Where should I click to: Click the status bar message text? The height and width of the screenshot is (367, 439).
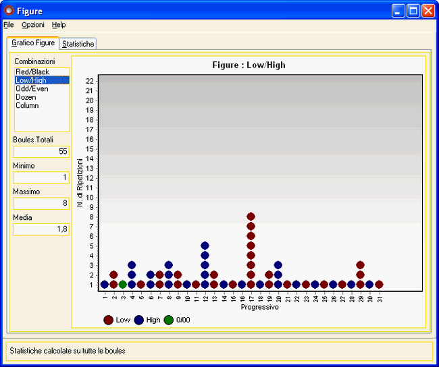pos(68,351)
